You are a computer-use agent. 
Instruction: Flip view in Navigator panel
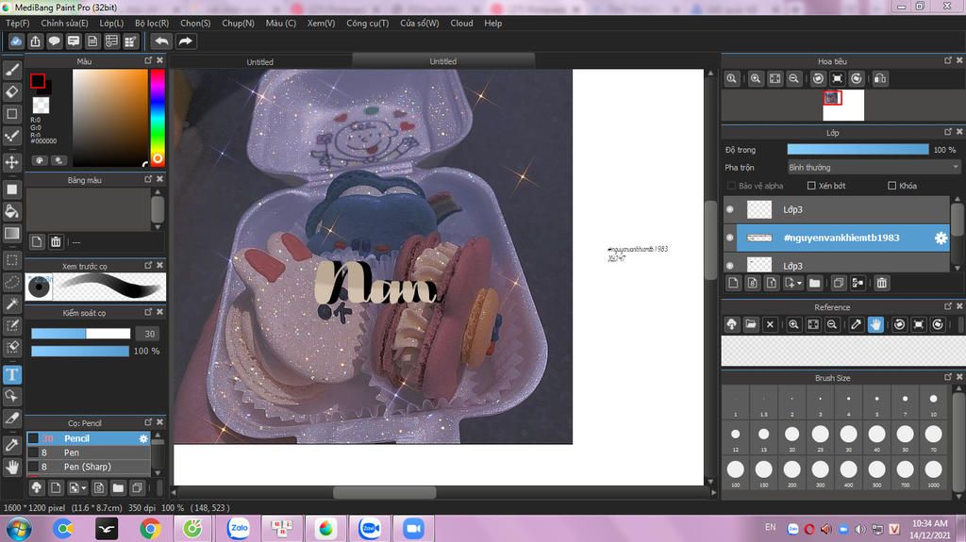pos(880,79)
